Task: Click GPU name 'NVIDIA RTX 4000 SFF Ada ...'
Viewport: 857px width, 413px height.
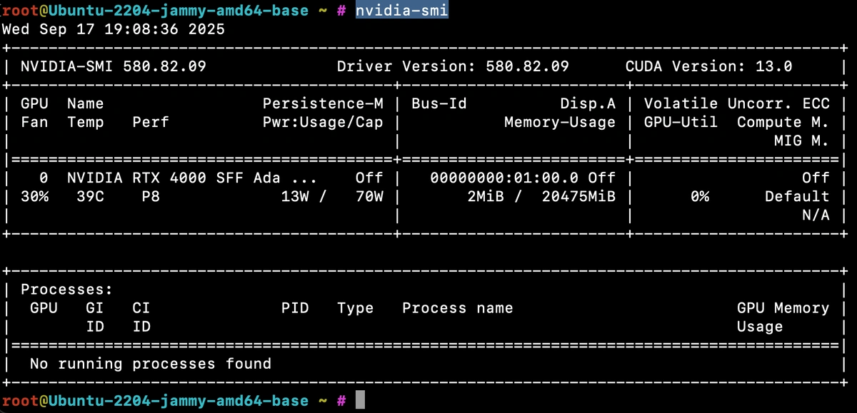Action: pos(193,178)
